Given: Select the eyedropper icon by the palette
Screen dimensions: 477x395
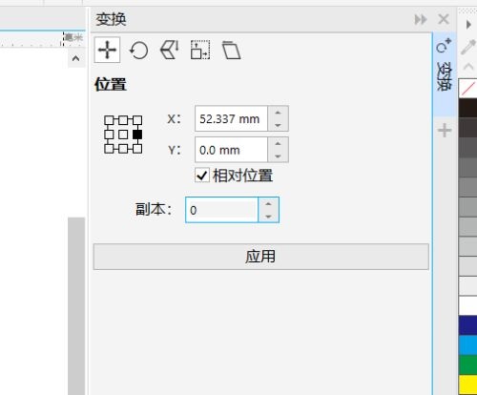Looking at the screenshot, I should (468, 48).
